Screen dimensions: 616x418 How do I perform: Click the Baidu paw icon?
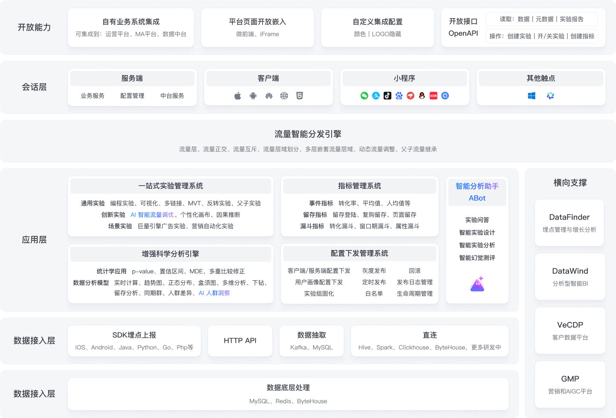pyautogui.click(x=399, y=96)
